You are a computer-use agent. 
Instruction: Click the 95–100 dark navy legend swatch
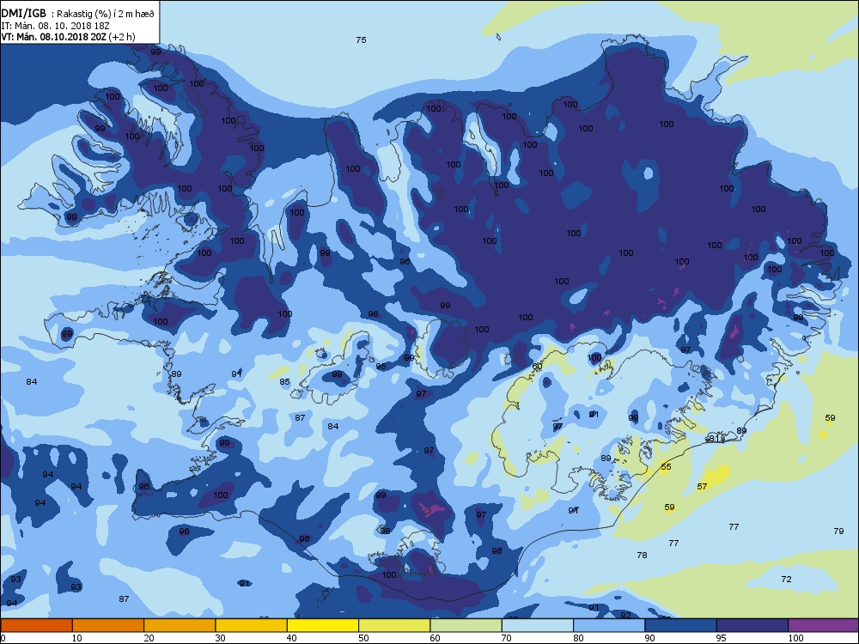click(752, 625)
